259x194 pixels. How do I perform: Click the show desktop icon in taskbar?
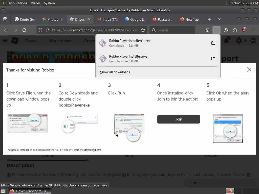pyautogui.click(x=3, y=191)
